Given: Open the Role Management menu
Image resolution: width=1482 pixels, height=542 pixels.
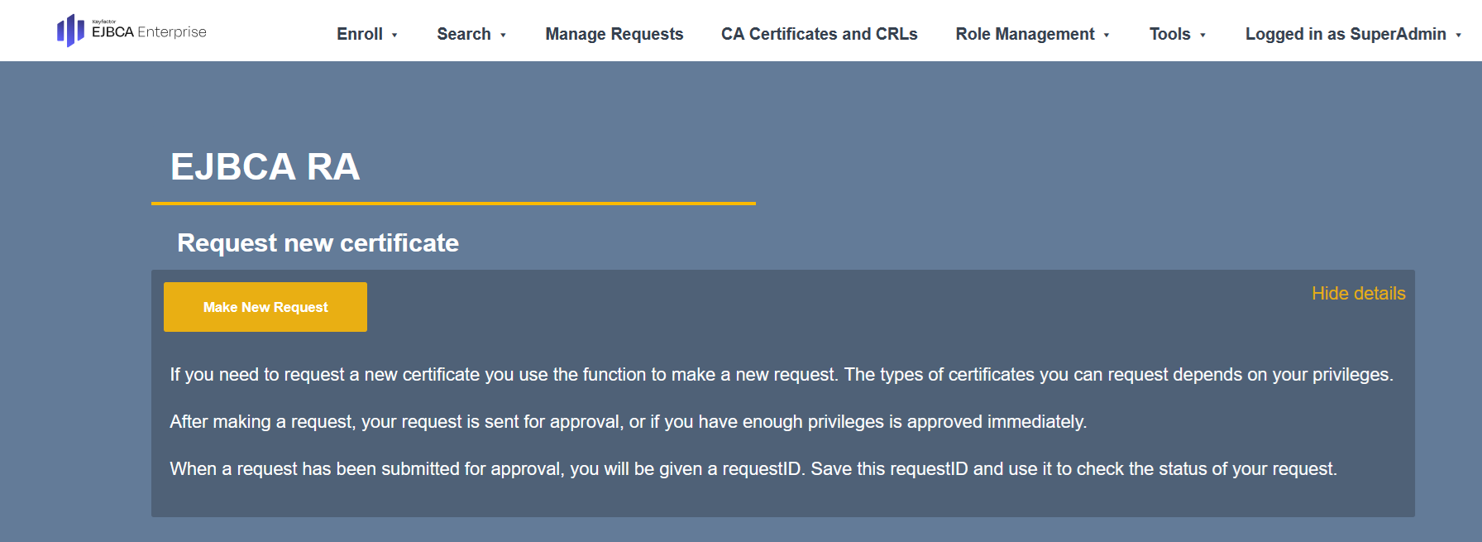Looking at the screenshot, I should click(x=1025, y=34).
